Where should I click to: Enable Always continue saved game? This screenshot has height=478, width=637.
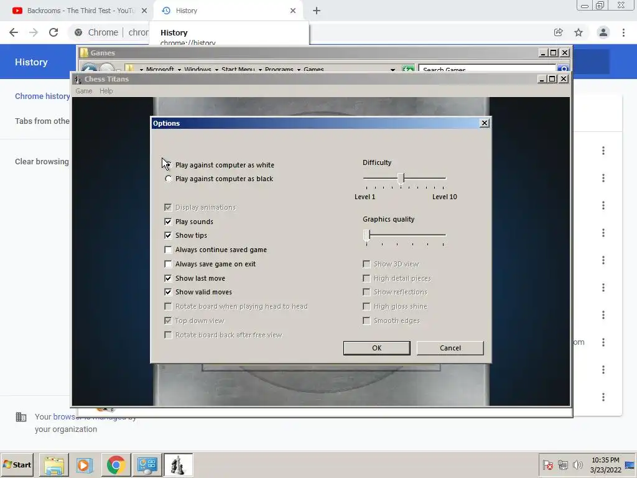point(168,250)
